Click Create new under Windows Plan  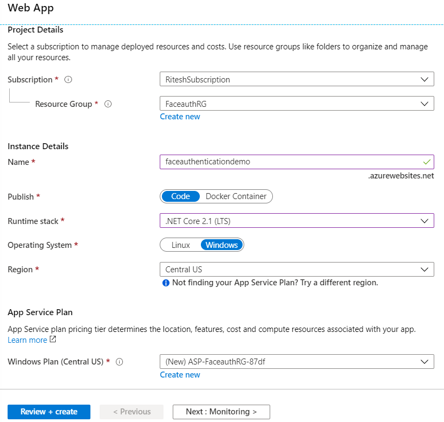tap(180, 375)
